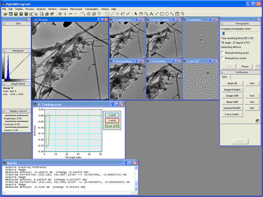Select the line annotation tool
The width and height of the screenshot is (263, 197).
pyautogui.click(x=157, y=14)
